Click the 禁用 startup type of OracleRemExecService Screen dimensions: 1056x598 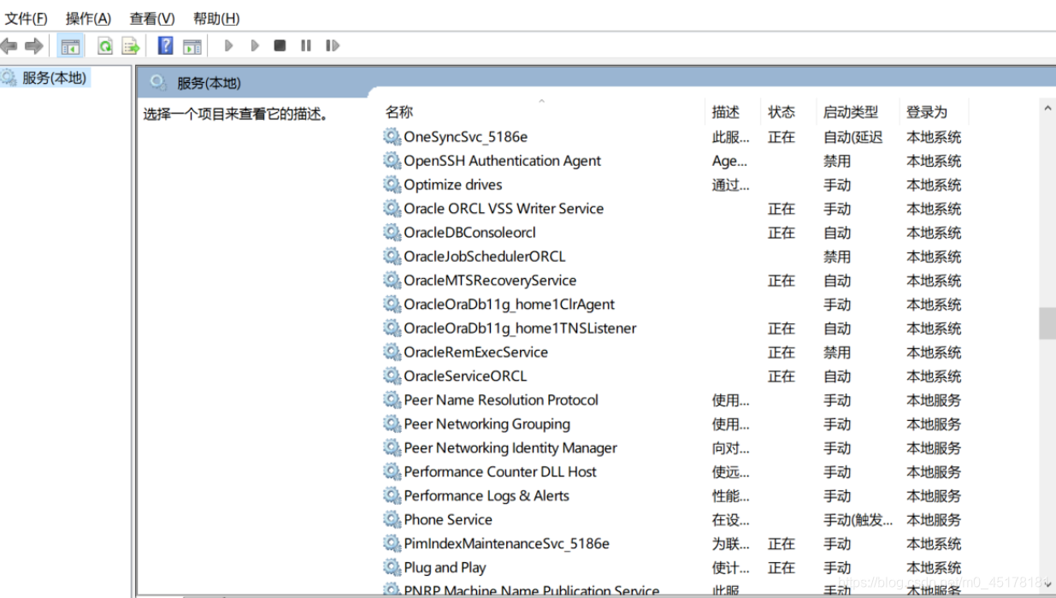pos(837,352)
